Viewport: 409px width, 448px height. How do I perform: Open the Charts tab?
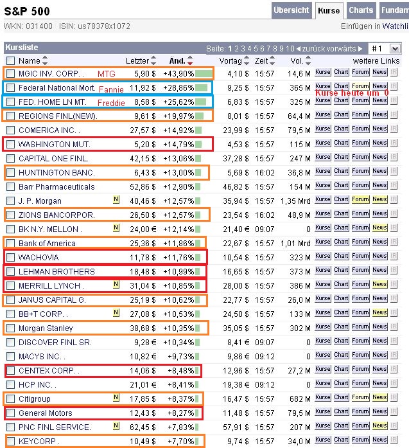[x=361, y=10]
